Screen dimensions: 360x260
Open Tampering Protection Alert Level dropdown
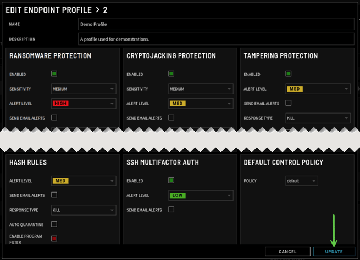pos(318,89)
